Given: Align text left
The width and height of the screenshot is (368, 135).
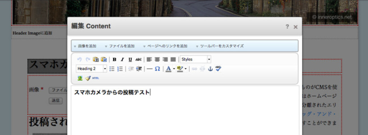Looking at the screenshot, I should tap(149, 59).
